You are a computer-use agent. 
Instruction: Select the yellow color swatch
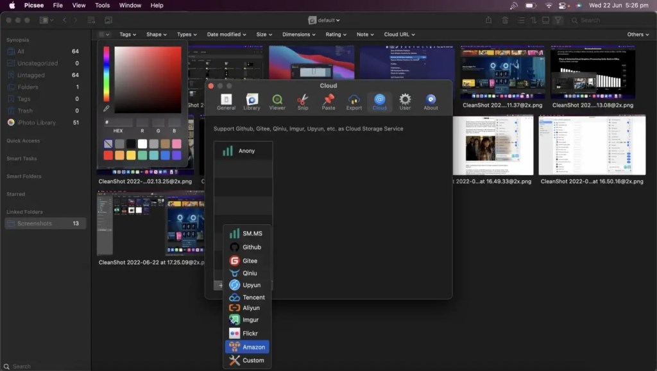click(x=131, y=155)
